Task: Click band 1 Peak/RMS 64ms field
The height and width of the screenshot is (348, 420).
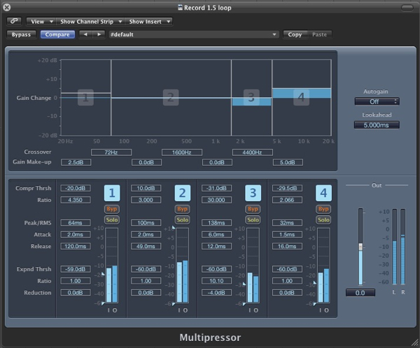Action: coord(76,222)
